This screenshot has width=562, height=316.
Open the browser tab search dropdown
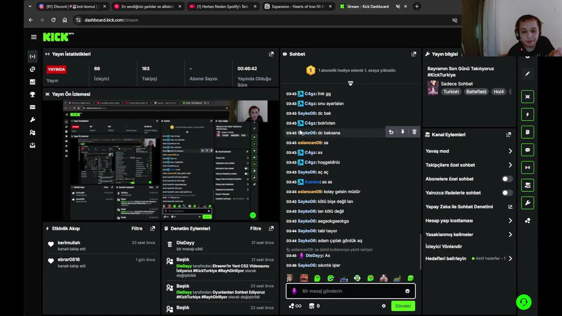click(30, 7)
